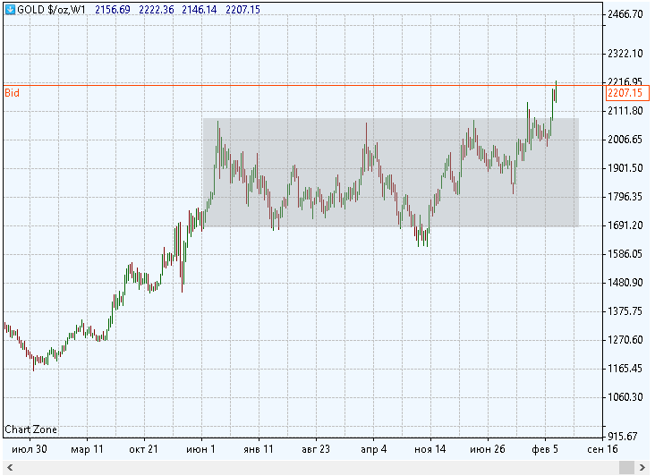Image resolution: width=655 pixels, height=476 pixels.
Task: Click the июн 26 date label
Action: point(488,449)
